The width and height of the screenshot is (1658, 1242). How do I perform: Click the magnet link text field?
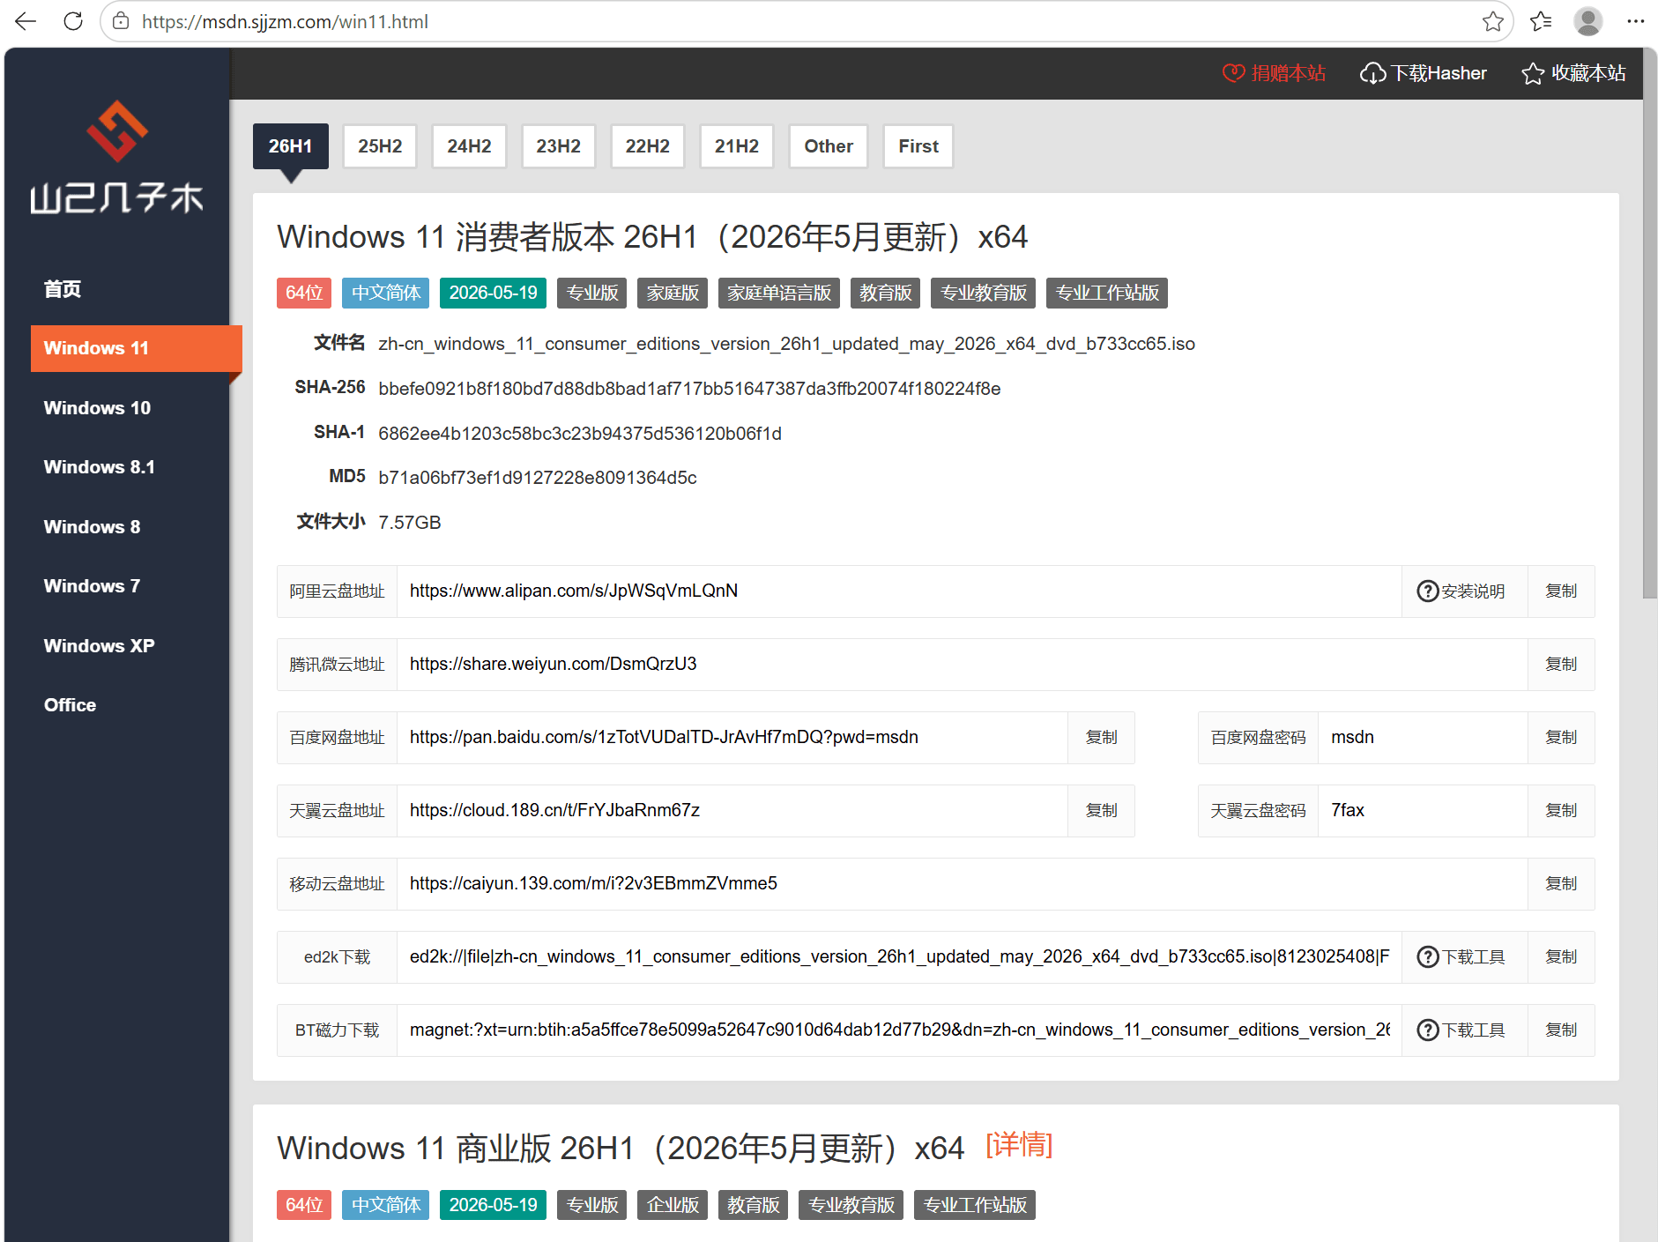click(x=899, y=1030)
